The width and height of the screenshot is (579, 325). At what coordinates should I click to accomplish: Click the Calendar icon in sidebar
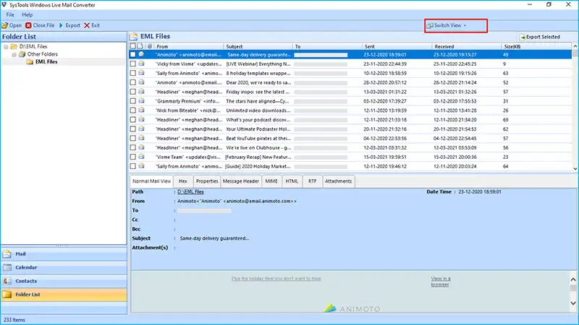[x=7, y=267]
